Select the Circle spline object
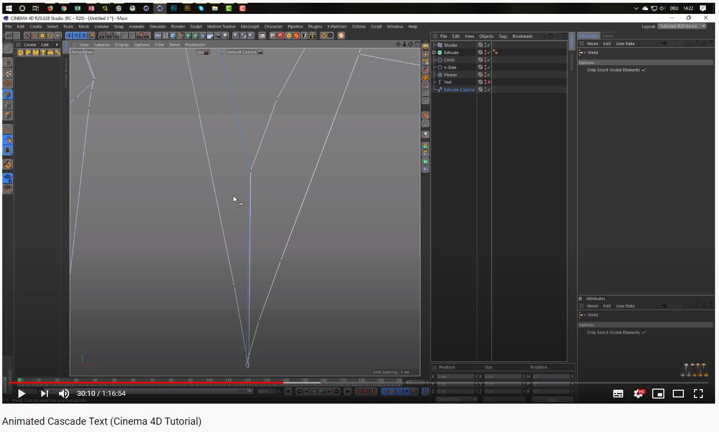The width and height of the screenshot is (719, 432). (x=449, y=60)
